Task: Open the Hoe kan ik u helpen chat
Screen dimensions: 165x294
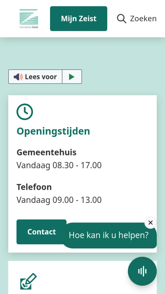Action: (109, 235)
